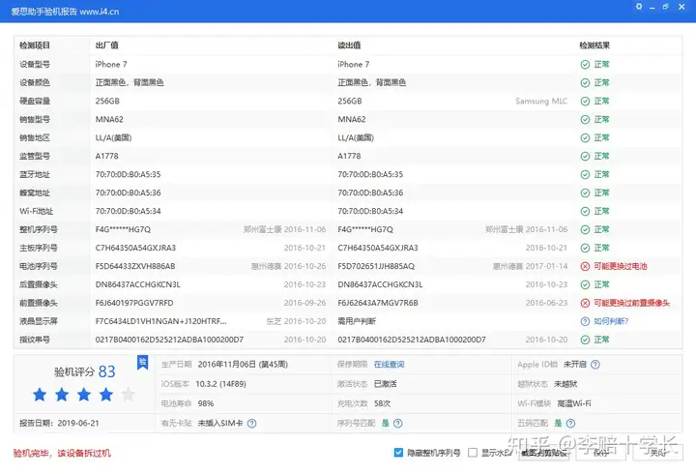This screenshot has height=474, width=696.
Task: Click the 出厂值 column header
Action: (106, 45)
